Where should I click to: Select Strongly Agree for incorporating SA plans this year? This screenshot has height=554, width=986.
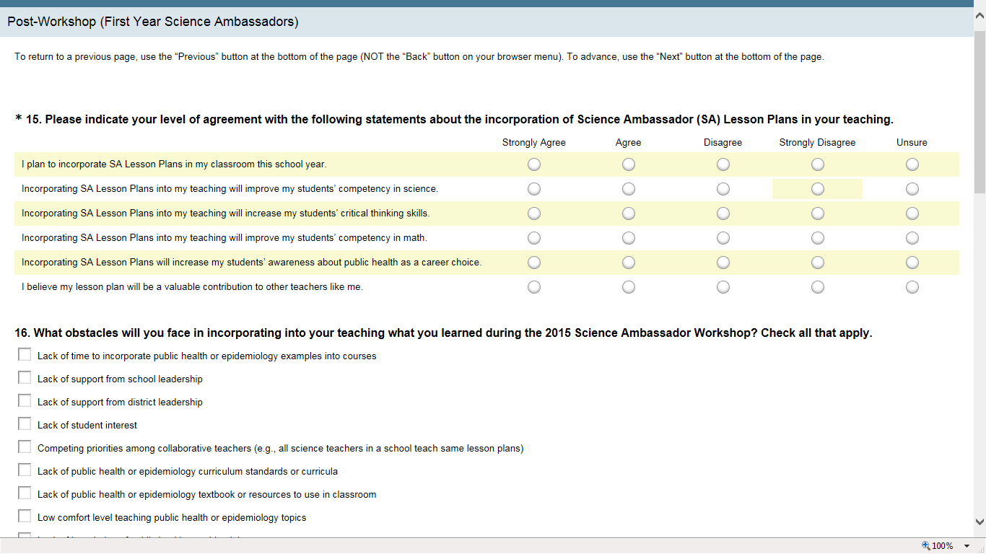(x=534, y=164)
